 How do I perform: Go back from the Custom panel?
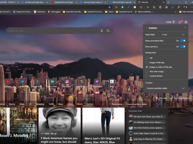[146, 28]
